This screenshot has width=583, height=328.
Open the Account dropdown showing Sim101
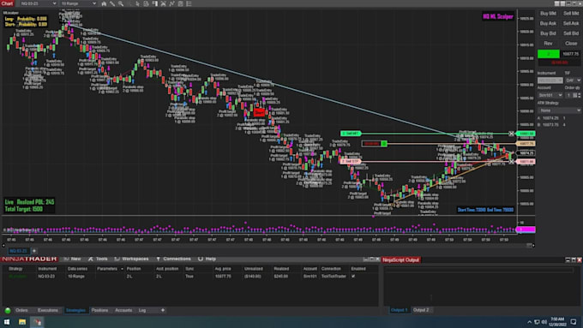[550, 95]
